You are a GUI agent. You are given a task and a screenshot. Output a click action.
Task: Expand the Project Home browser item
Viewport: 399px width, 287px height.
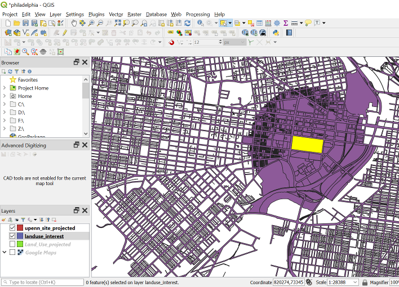coord(5,88)
